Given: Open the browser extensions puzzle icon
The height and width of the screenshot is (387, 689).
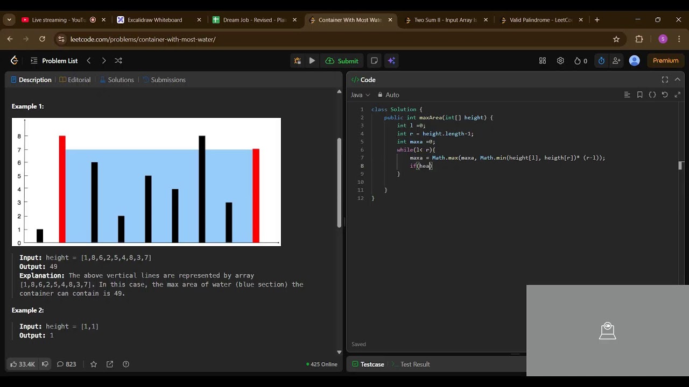Looking at the screenshot, I should 639,39.
